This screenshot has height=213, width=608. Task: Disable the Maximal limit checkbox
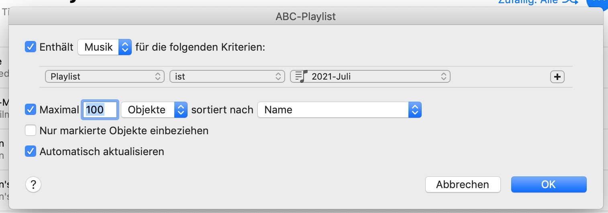click(31, 110)
